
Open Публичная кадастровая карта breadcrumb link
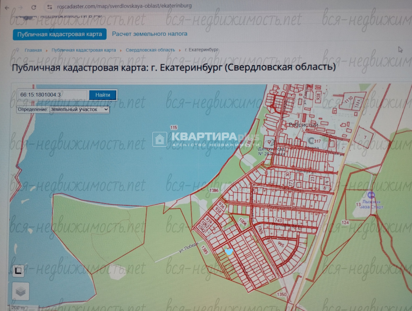pos(84,50)
